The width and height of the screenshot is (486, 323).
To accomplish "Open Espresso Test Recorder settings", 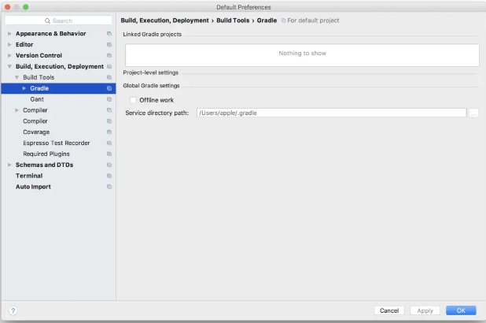I will pos(56,143).
